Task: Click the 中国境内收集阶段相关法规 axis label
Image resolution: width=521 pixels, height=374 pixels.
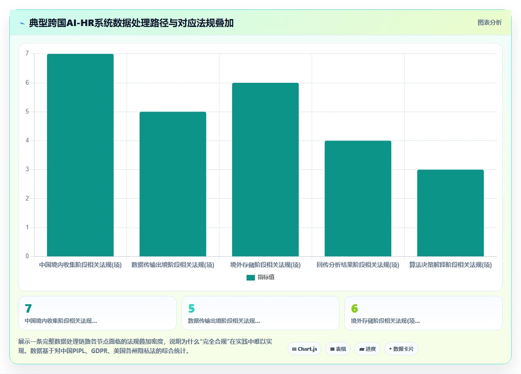Action: 80,265
